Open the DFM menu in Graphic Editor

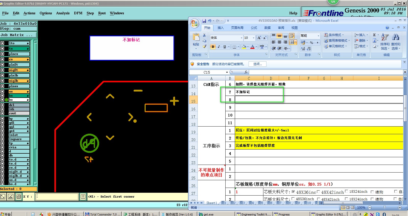coord(78,13)
